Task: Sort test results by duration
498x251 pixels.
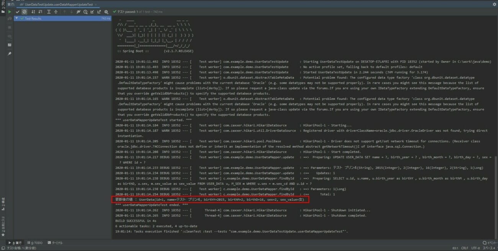Action: (40, 12)
